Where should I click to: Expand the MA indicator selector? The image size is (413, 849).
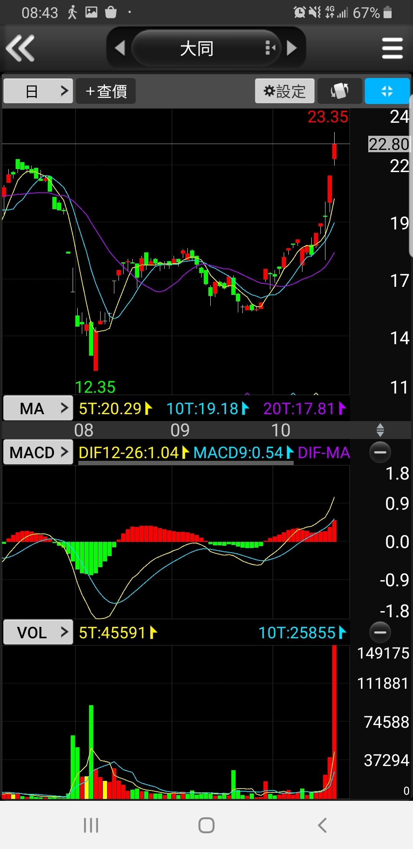point(38,408)
